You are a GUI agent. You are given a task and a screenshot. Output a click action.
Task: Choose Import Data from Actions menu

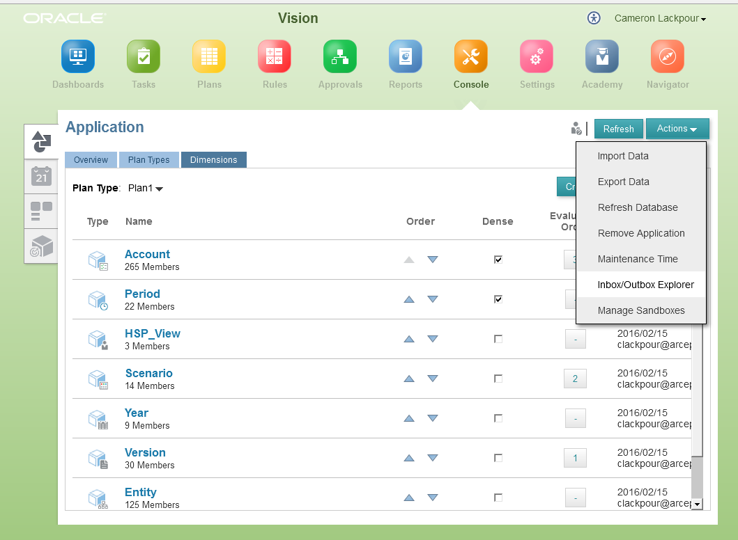[x=641, y=156]
